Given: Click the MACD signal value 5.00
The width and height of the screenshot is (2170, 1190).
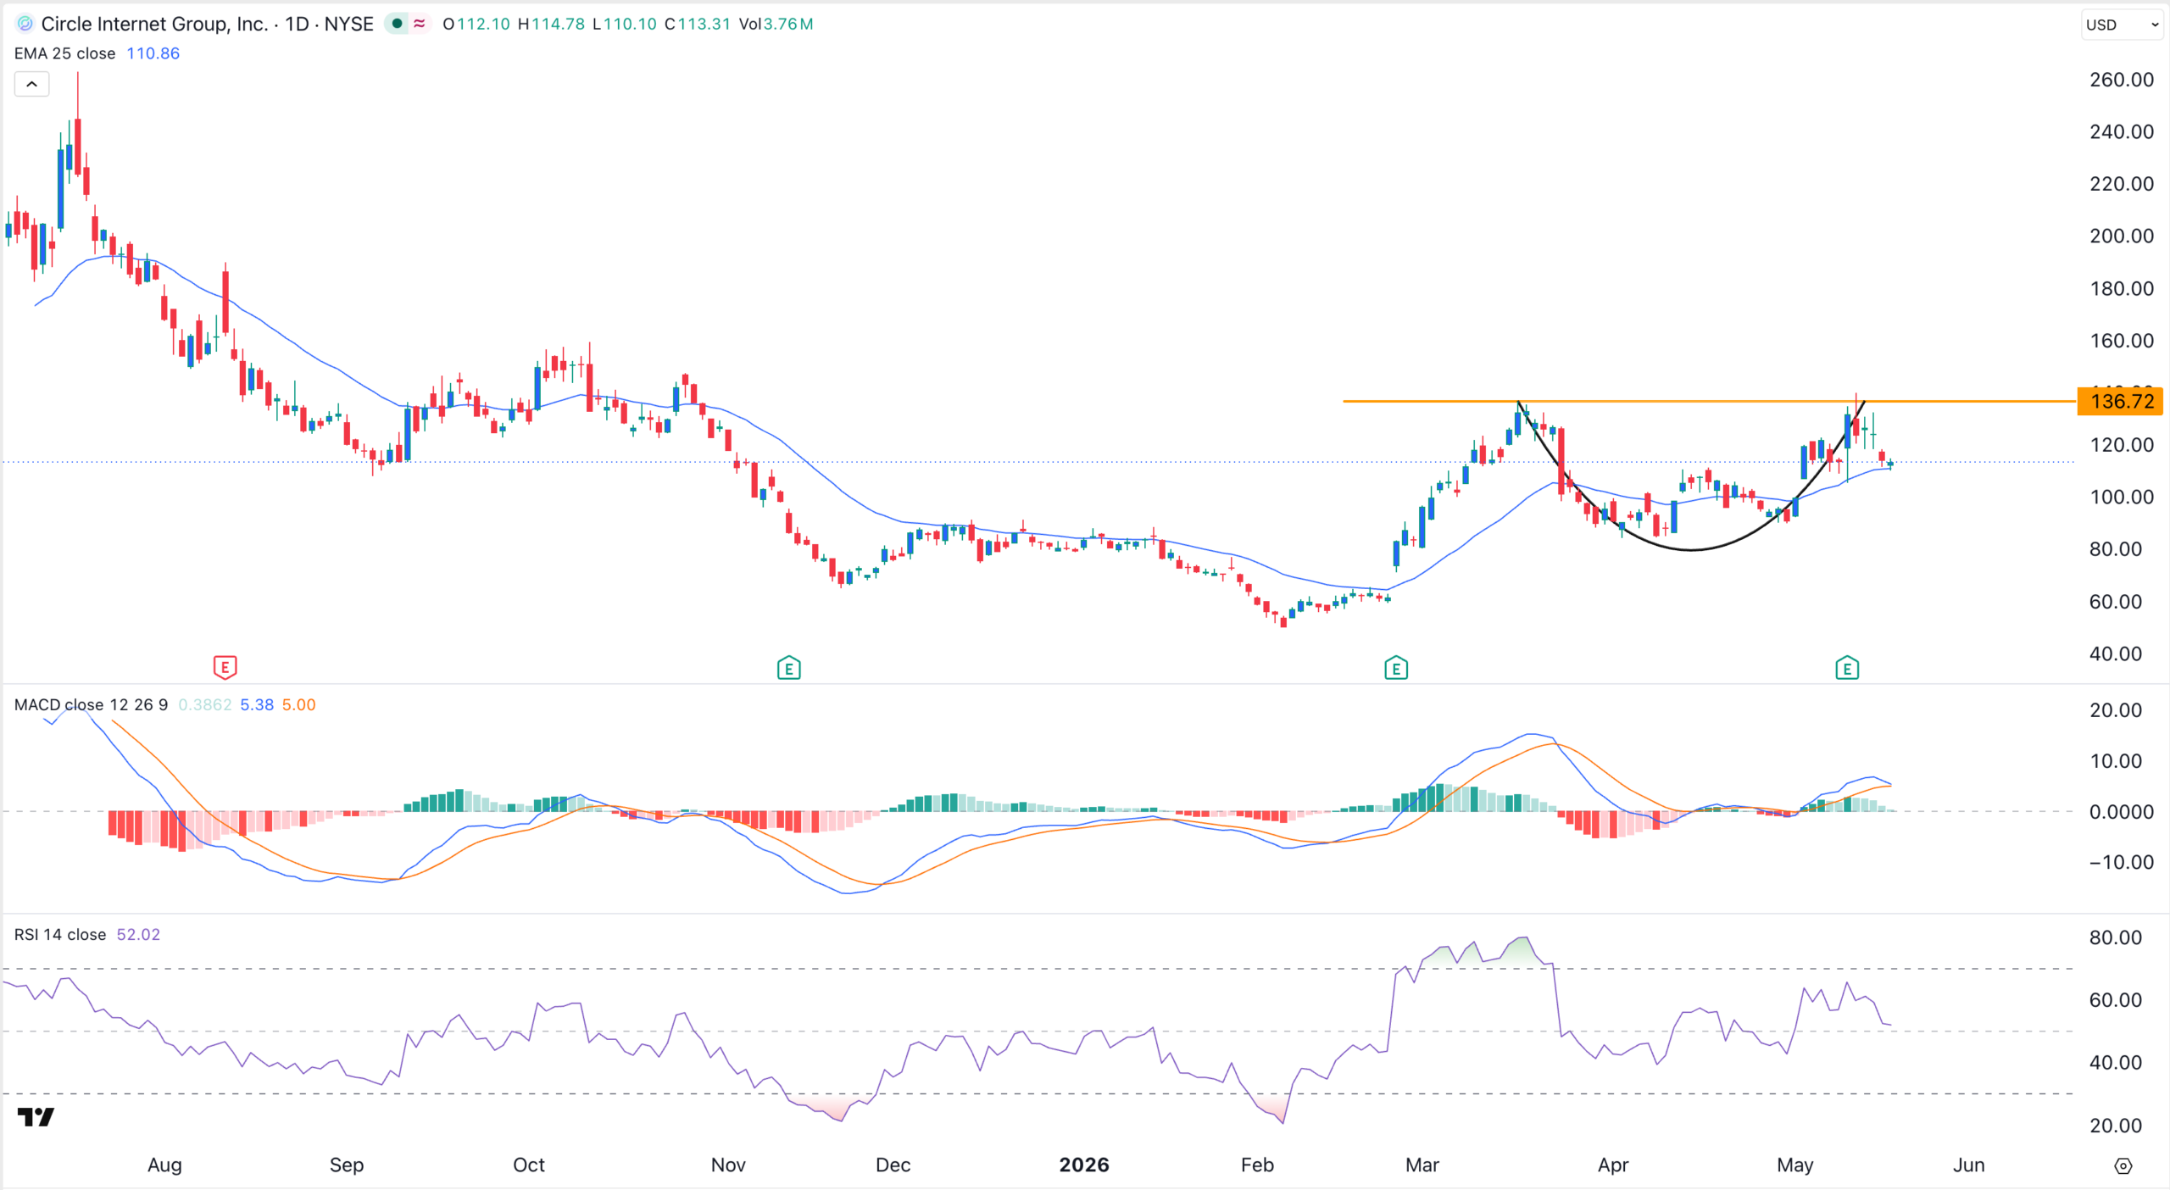Looking at the screenshot, I should 298,704.
